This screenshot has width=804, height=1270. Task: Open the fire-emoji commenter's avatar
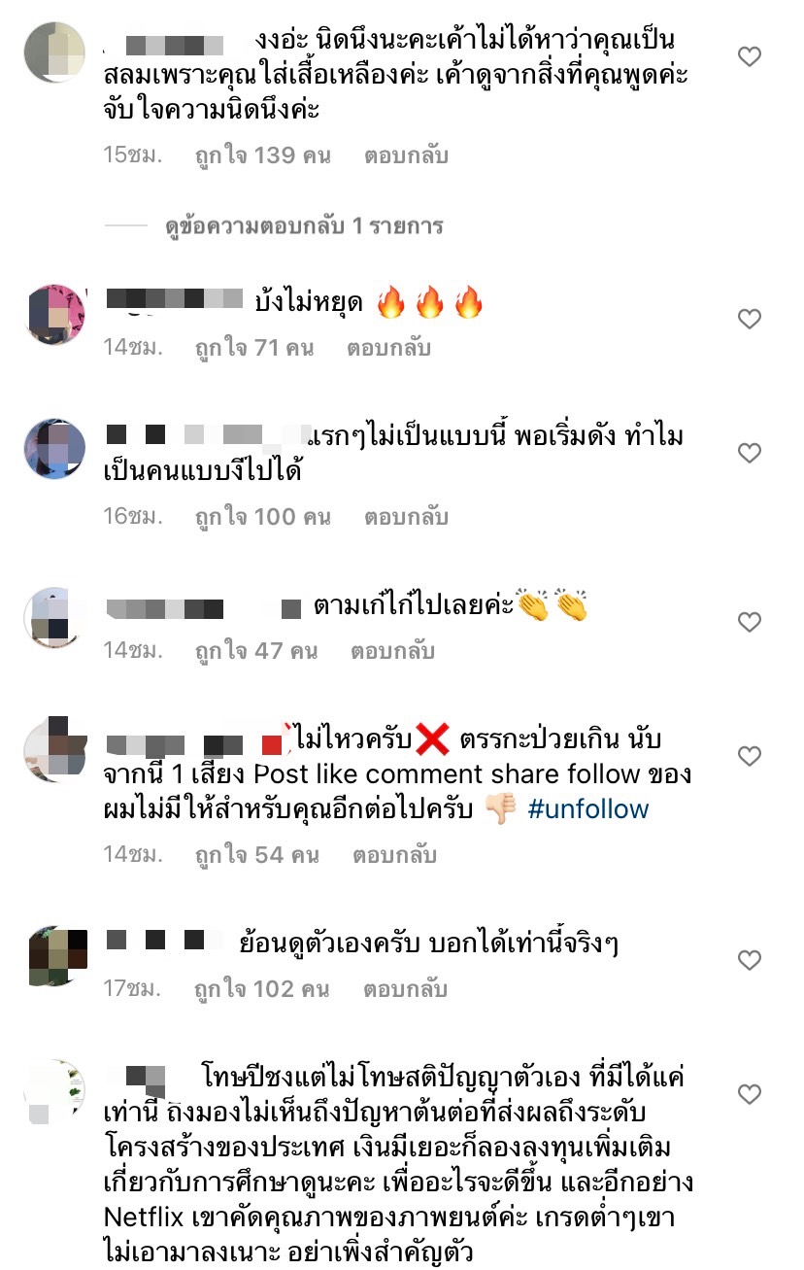(54, 313)
